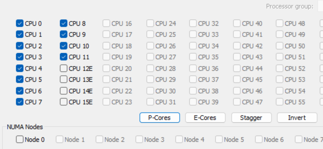323x149 pixels.
Task: Click the P-Cores button
Action: [160, 118]
